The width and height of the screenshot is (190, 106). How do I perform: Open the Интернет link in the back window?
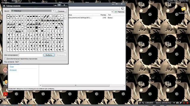(13, 70)
